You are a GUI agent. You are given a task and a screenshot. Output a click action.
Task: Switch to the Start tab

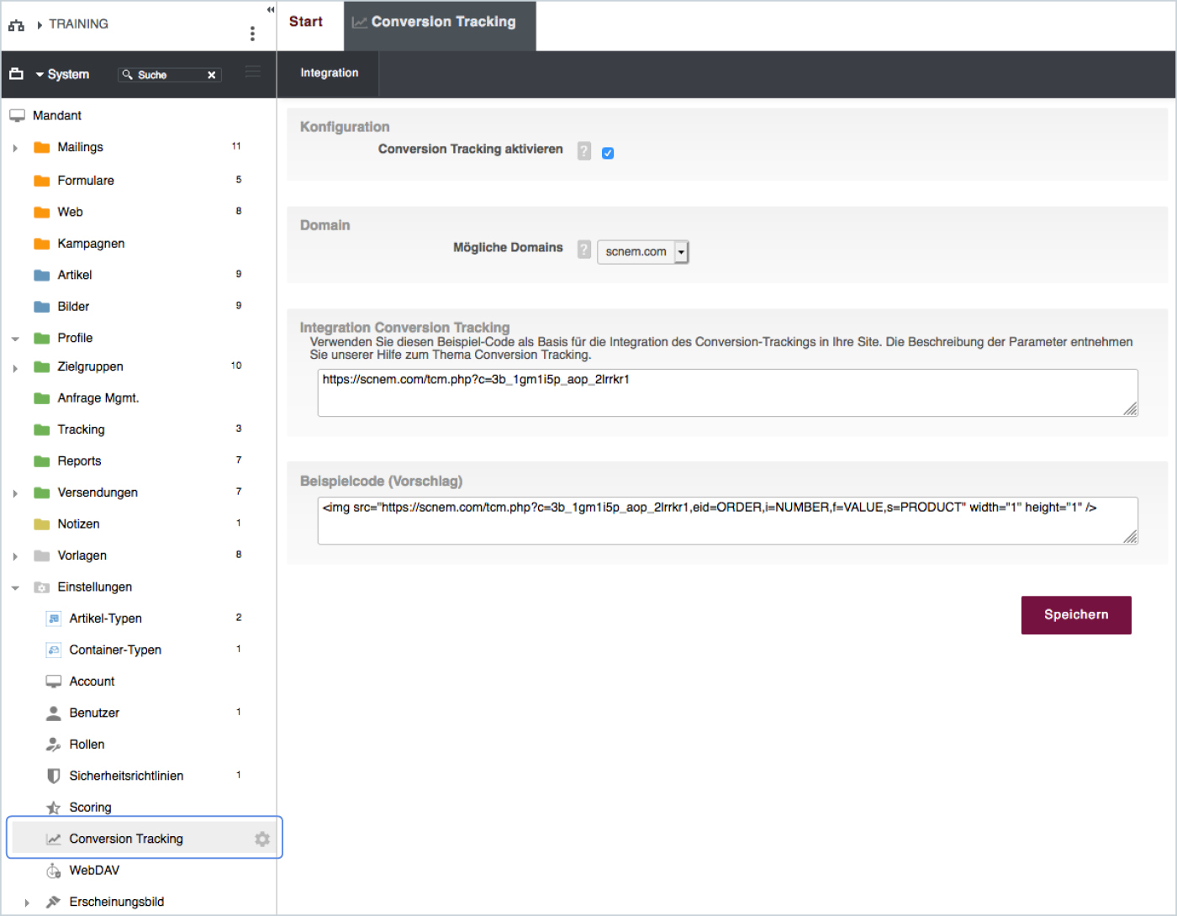pyautogui.click(x=306, y=22)
